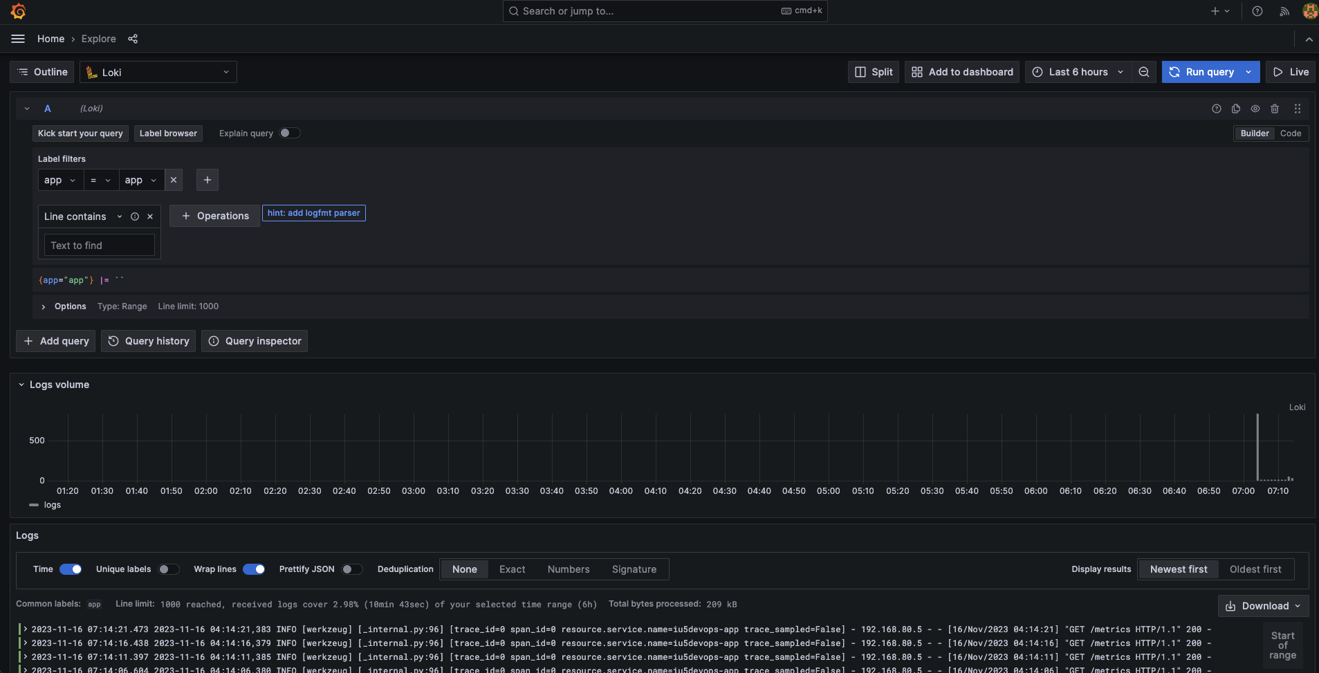Open the Grafana news RSS icon
This screenshot has height=673, width=1319.
click(1284, 11)
